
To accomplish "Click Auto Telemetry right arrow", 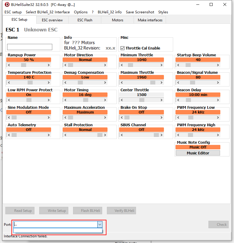I will 49,135.
